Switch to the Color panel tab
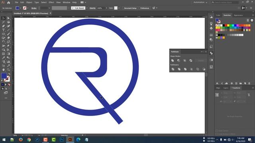255x143 pixels. (218, 15)
